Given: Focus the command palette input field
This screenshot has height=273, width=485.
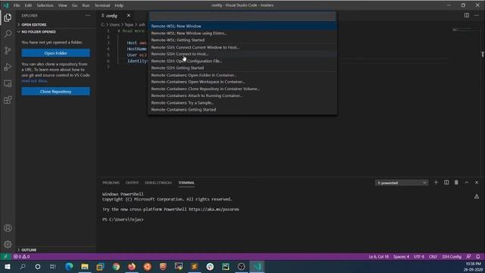Looking at the screenshot, I should 242,16.
